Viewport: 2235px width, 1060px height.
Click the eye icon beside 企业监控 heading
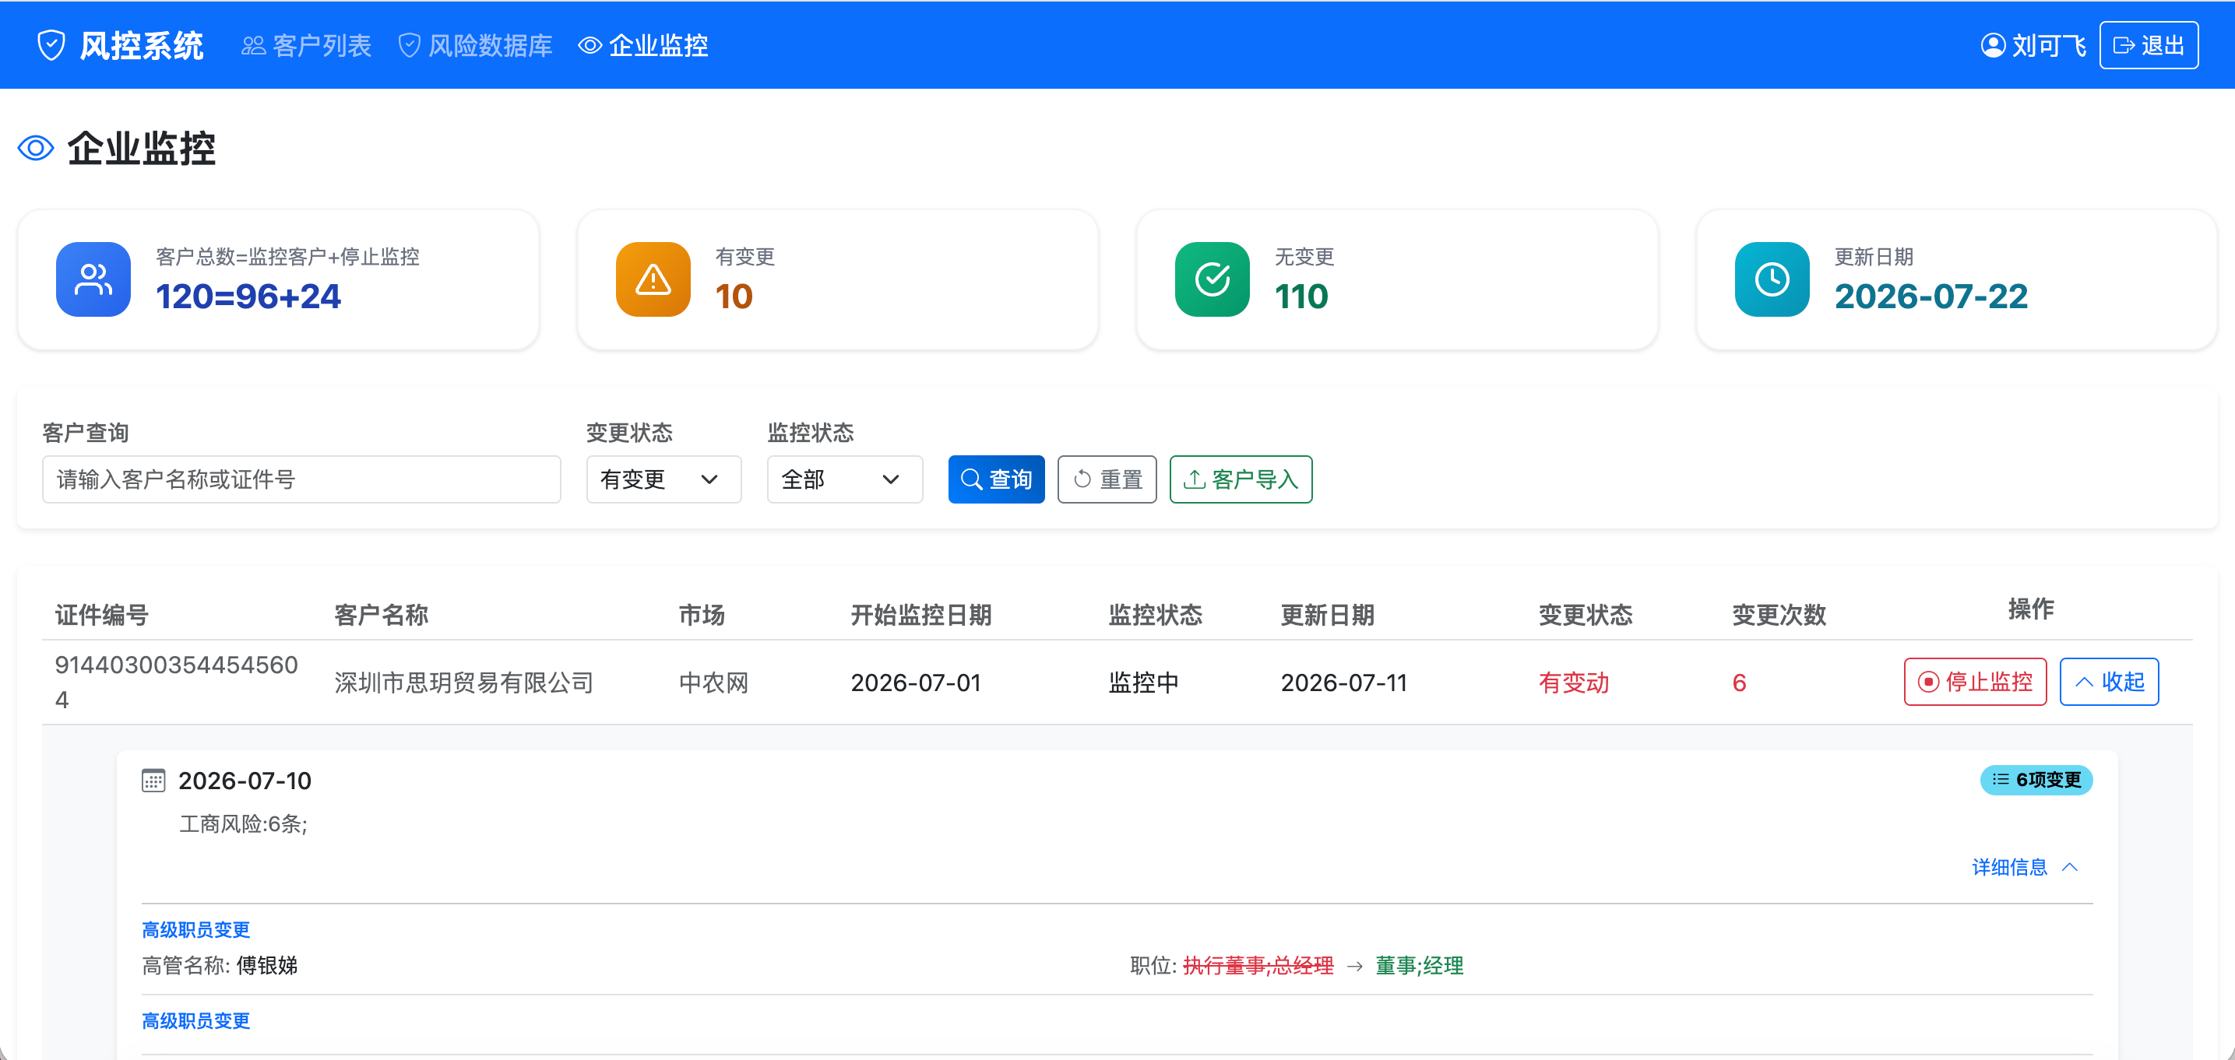click(x=36, y=149)
